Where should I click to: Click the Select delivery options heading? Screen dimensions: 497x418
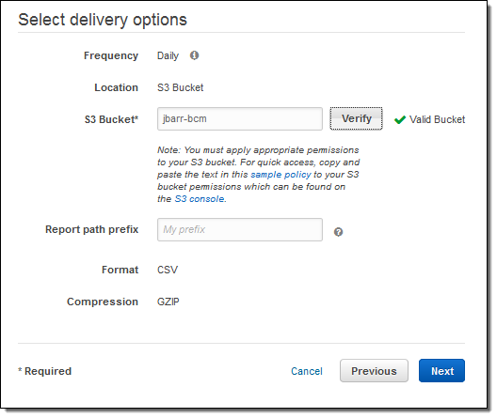coord(103,20)
